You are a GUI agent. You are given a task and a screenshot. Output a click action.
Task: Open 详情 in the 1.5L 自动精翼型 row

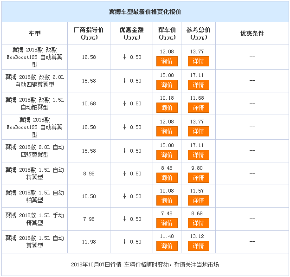point(199,178)
